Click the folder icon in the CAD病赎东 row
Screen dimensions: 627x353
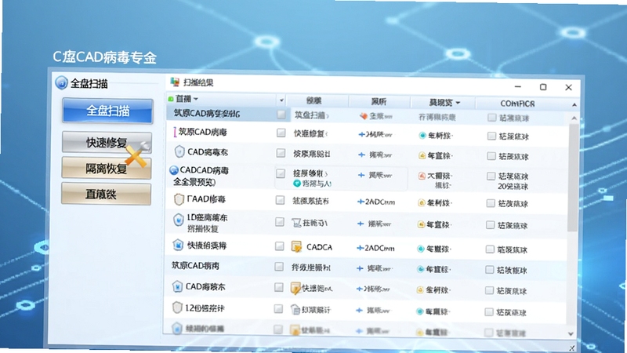[295, 288]
